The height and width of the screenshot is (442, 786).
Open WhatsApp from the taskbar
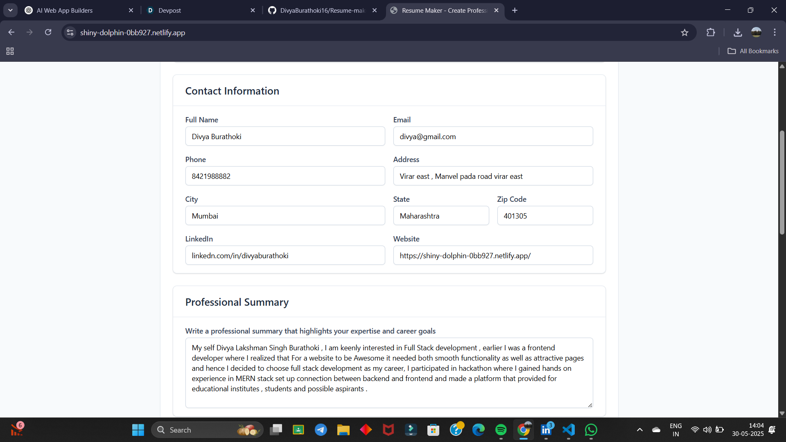tap(591, 430)
